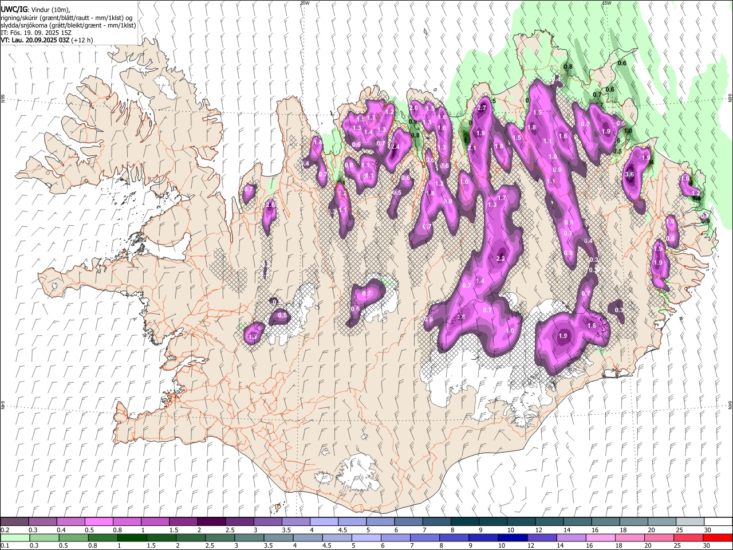
Task: Pick the light periwinkle 4–4.5 upper legend swatch
Action: click(324, 522)
